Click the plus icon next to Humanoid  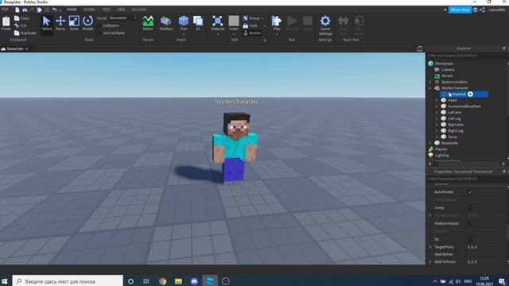coord(470,94)
